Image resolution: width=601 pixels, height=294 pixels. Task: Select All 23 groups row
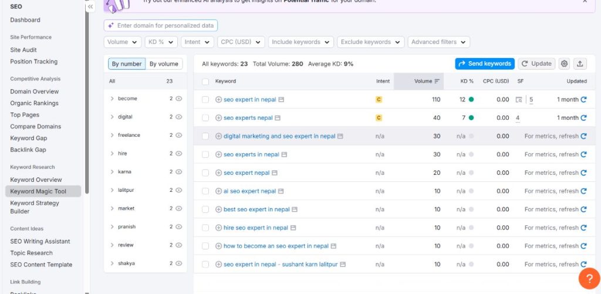tap(146, 81)
